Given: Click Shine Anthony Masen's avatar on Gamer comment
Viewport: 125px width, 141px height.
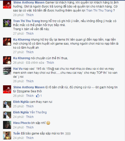Looking at the screenshot, I should [x=7, y=5].
